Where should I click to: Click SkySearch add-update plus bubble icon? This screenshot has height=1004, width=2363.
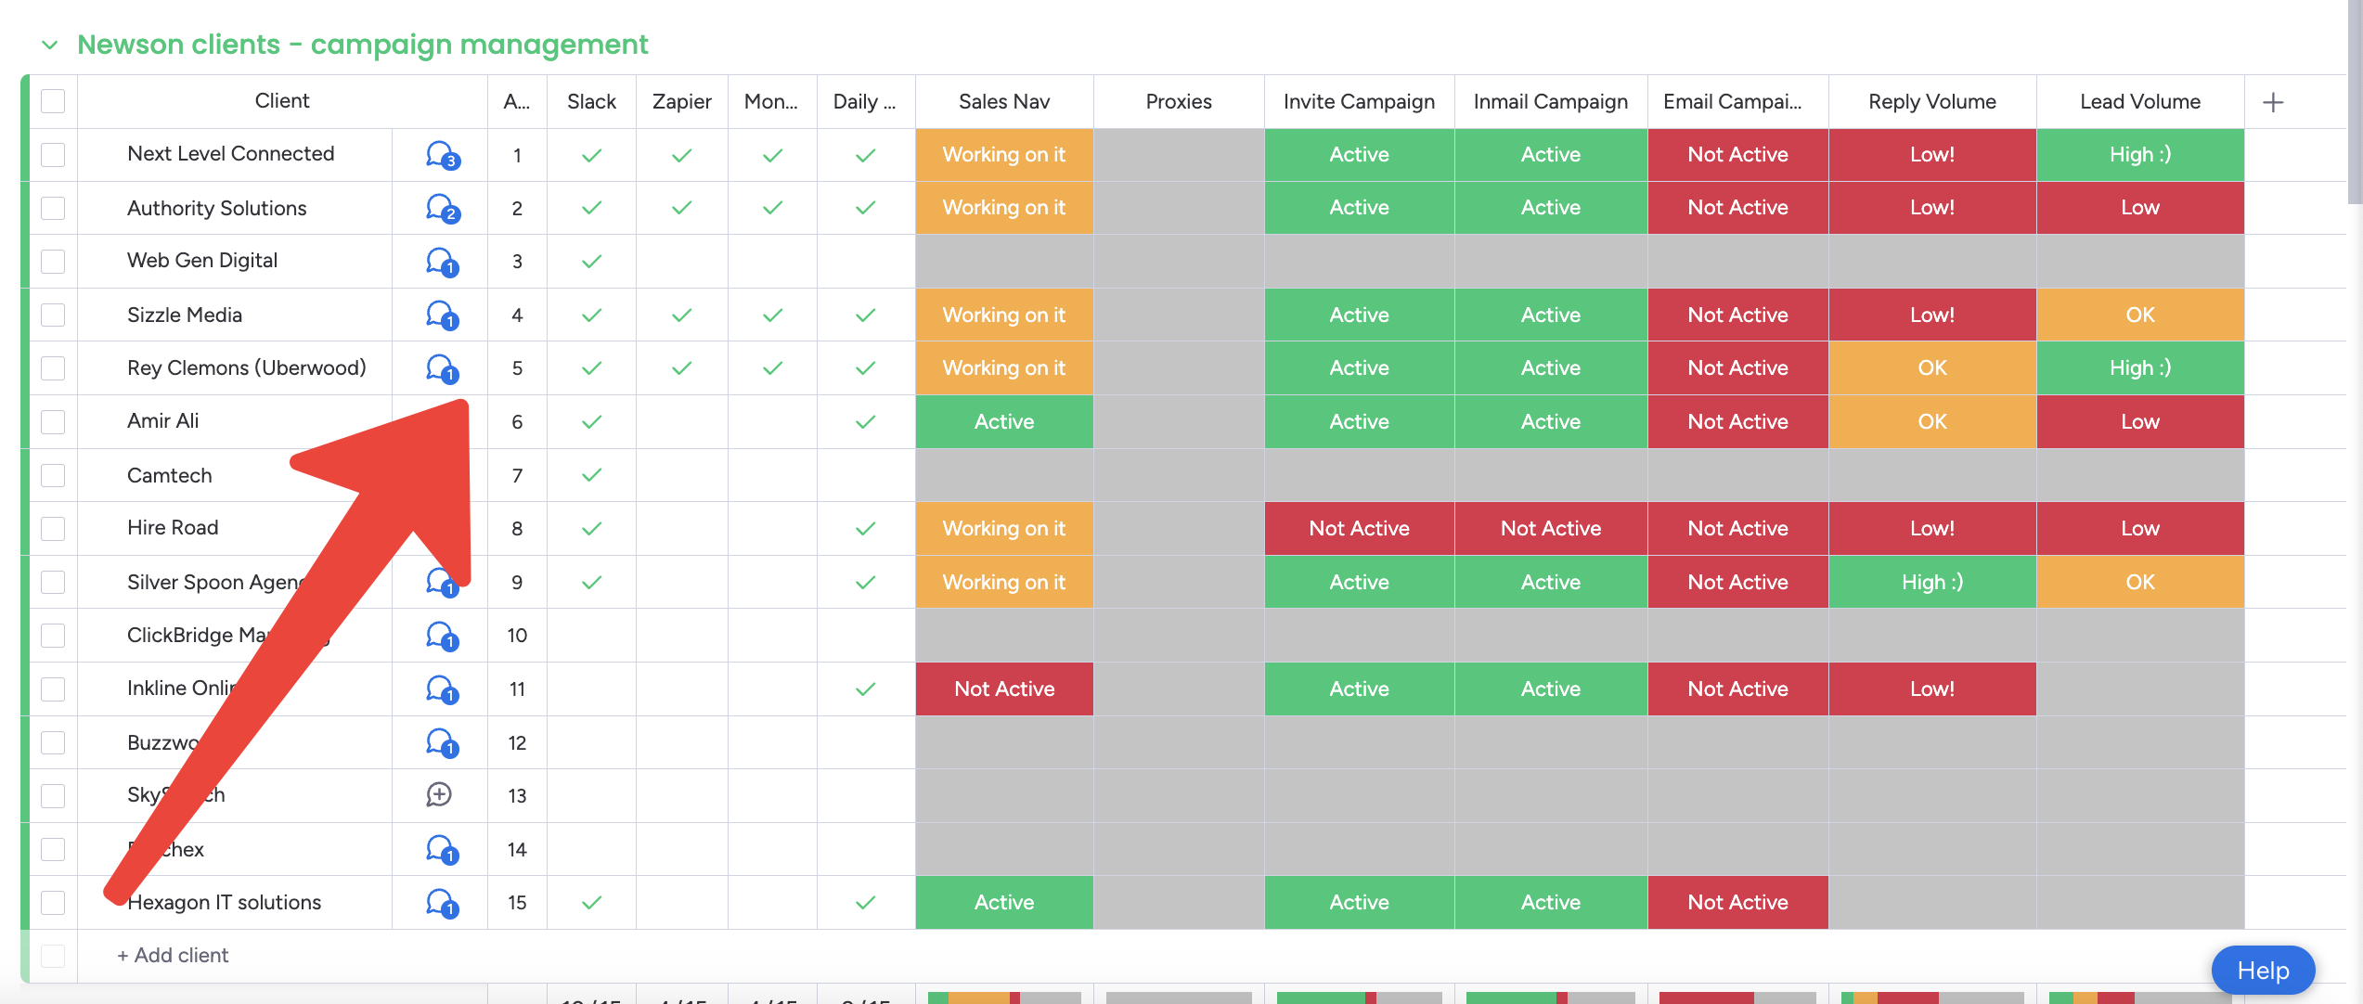click(x=439, y=795)
